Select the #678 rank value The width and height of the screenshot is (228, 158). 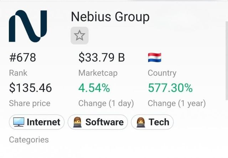(x=22, y=57)
